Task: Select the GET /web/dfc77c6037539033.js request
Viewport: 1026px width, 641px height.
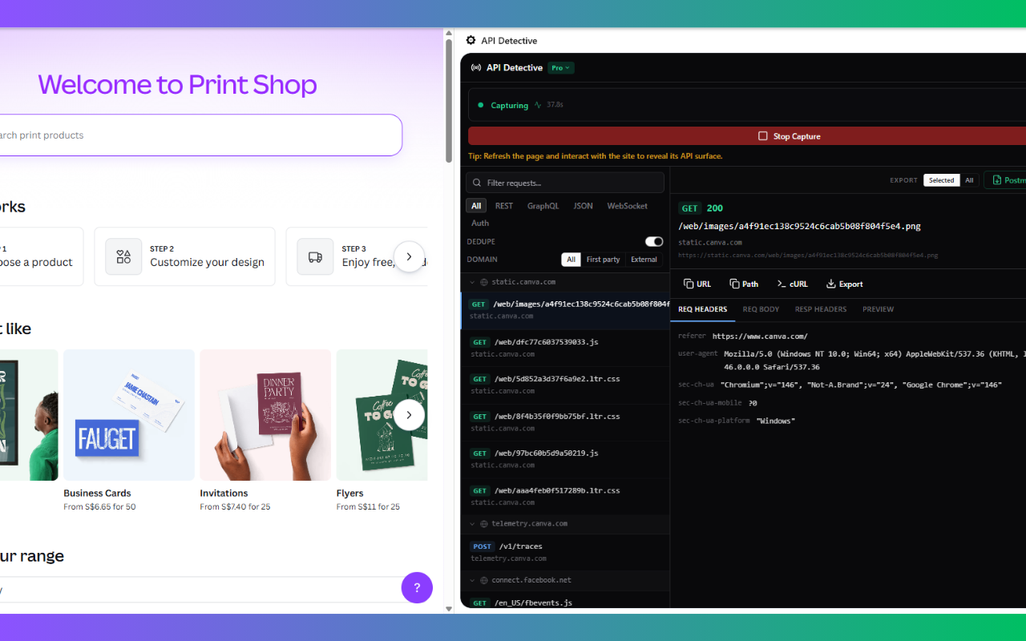Action: [565, 348]
